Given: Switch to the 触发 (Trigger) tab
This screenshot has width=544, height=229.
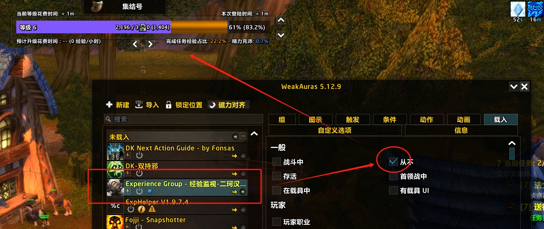Looking at the screenshot, I should [353, 119].
